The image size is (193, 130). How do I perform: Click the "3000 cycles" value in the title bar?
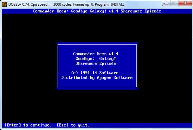coord(64,4)
